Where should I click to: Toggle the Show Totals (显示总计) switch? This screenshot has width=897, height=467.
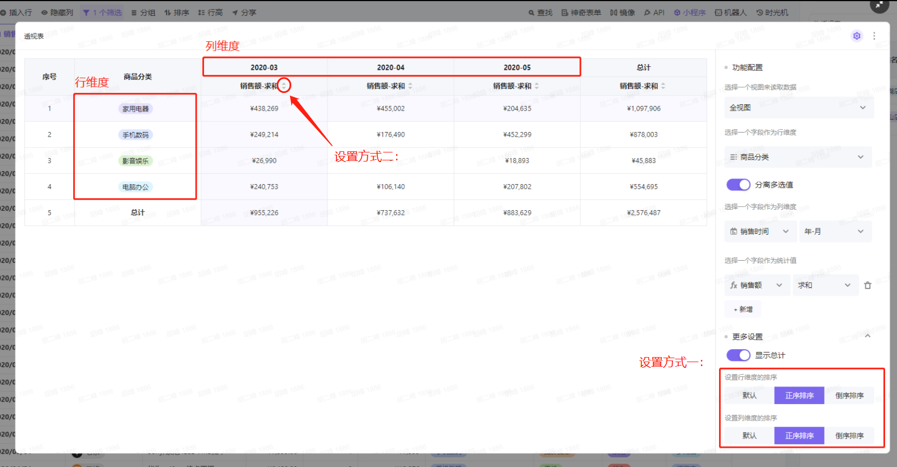[x=738, y=355]
